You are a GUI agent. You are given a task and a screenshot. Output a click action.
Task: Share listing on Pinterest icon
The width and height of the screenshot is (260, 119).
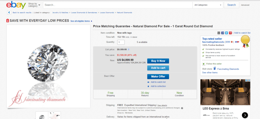pos(230,33)
